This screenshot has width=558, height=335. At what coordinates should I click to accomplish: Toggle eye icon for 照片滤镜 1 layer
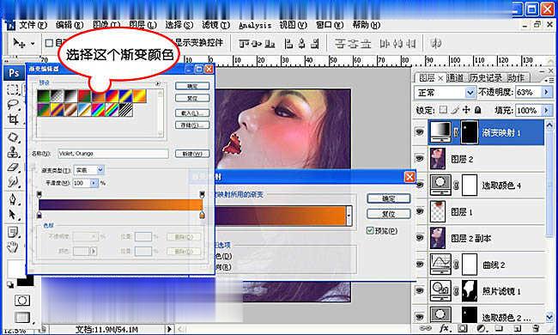420,290
